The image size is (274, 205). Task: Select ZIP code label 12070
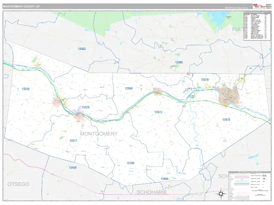(205, 80)
